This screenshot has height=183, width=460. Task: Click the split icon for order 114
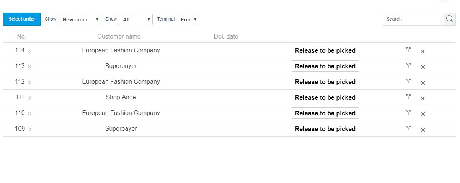coord(408,50)
